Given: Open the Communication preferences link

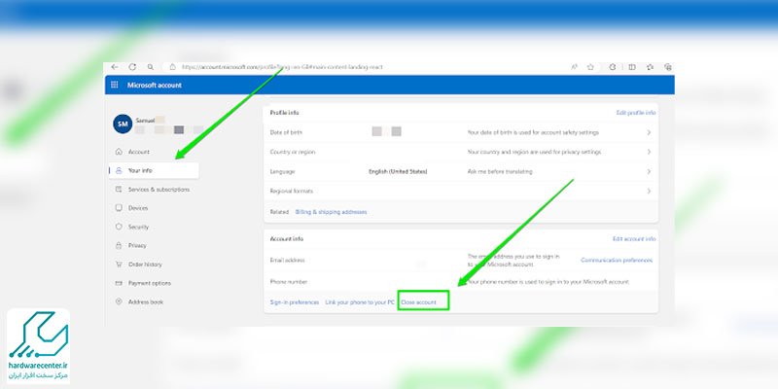Looking at the screenshot, I should (x=617, y=260).
